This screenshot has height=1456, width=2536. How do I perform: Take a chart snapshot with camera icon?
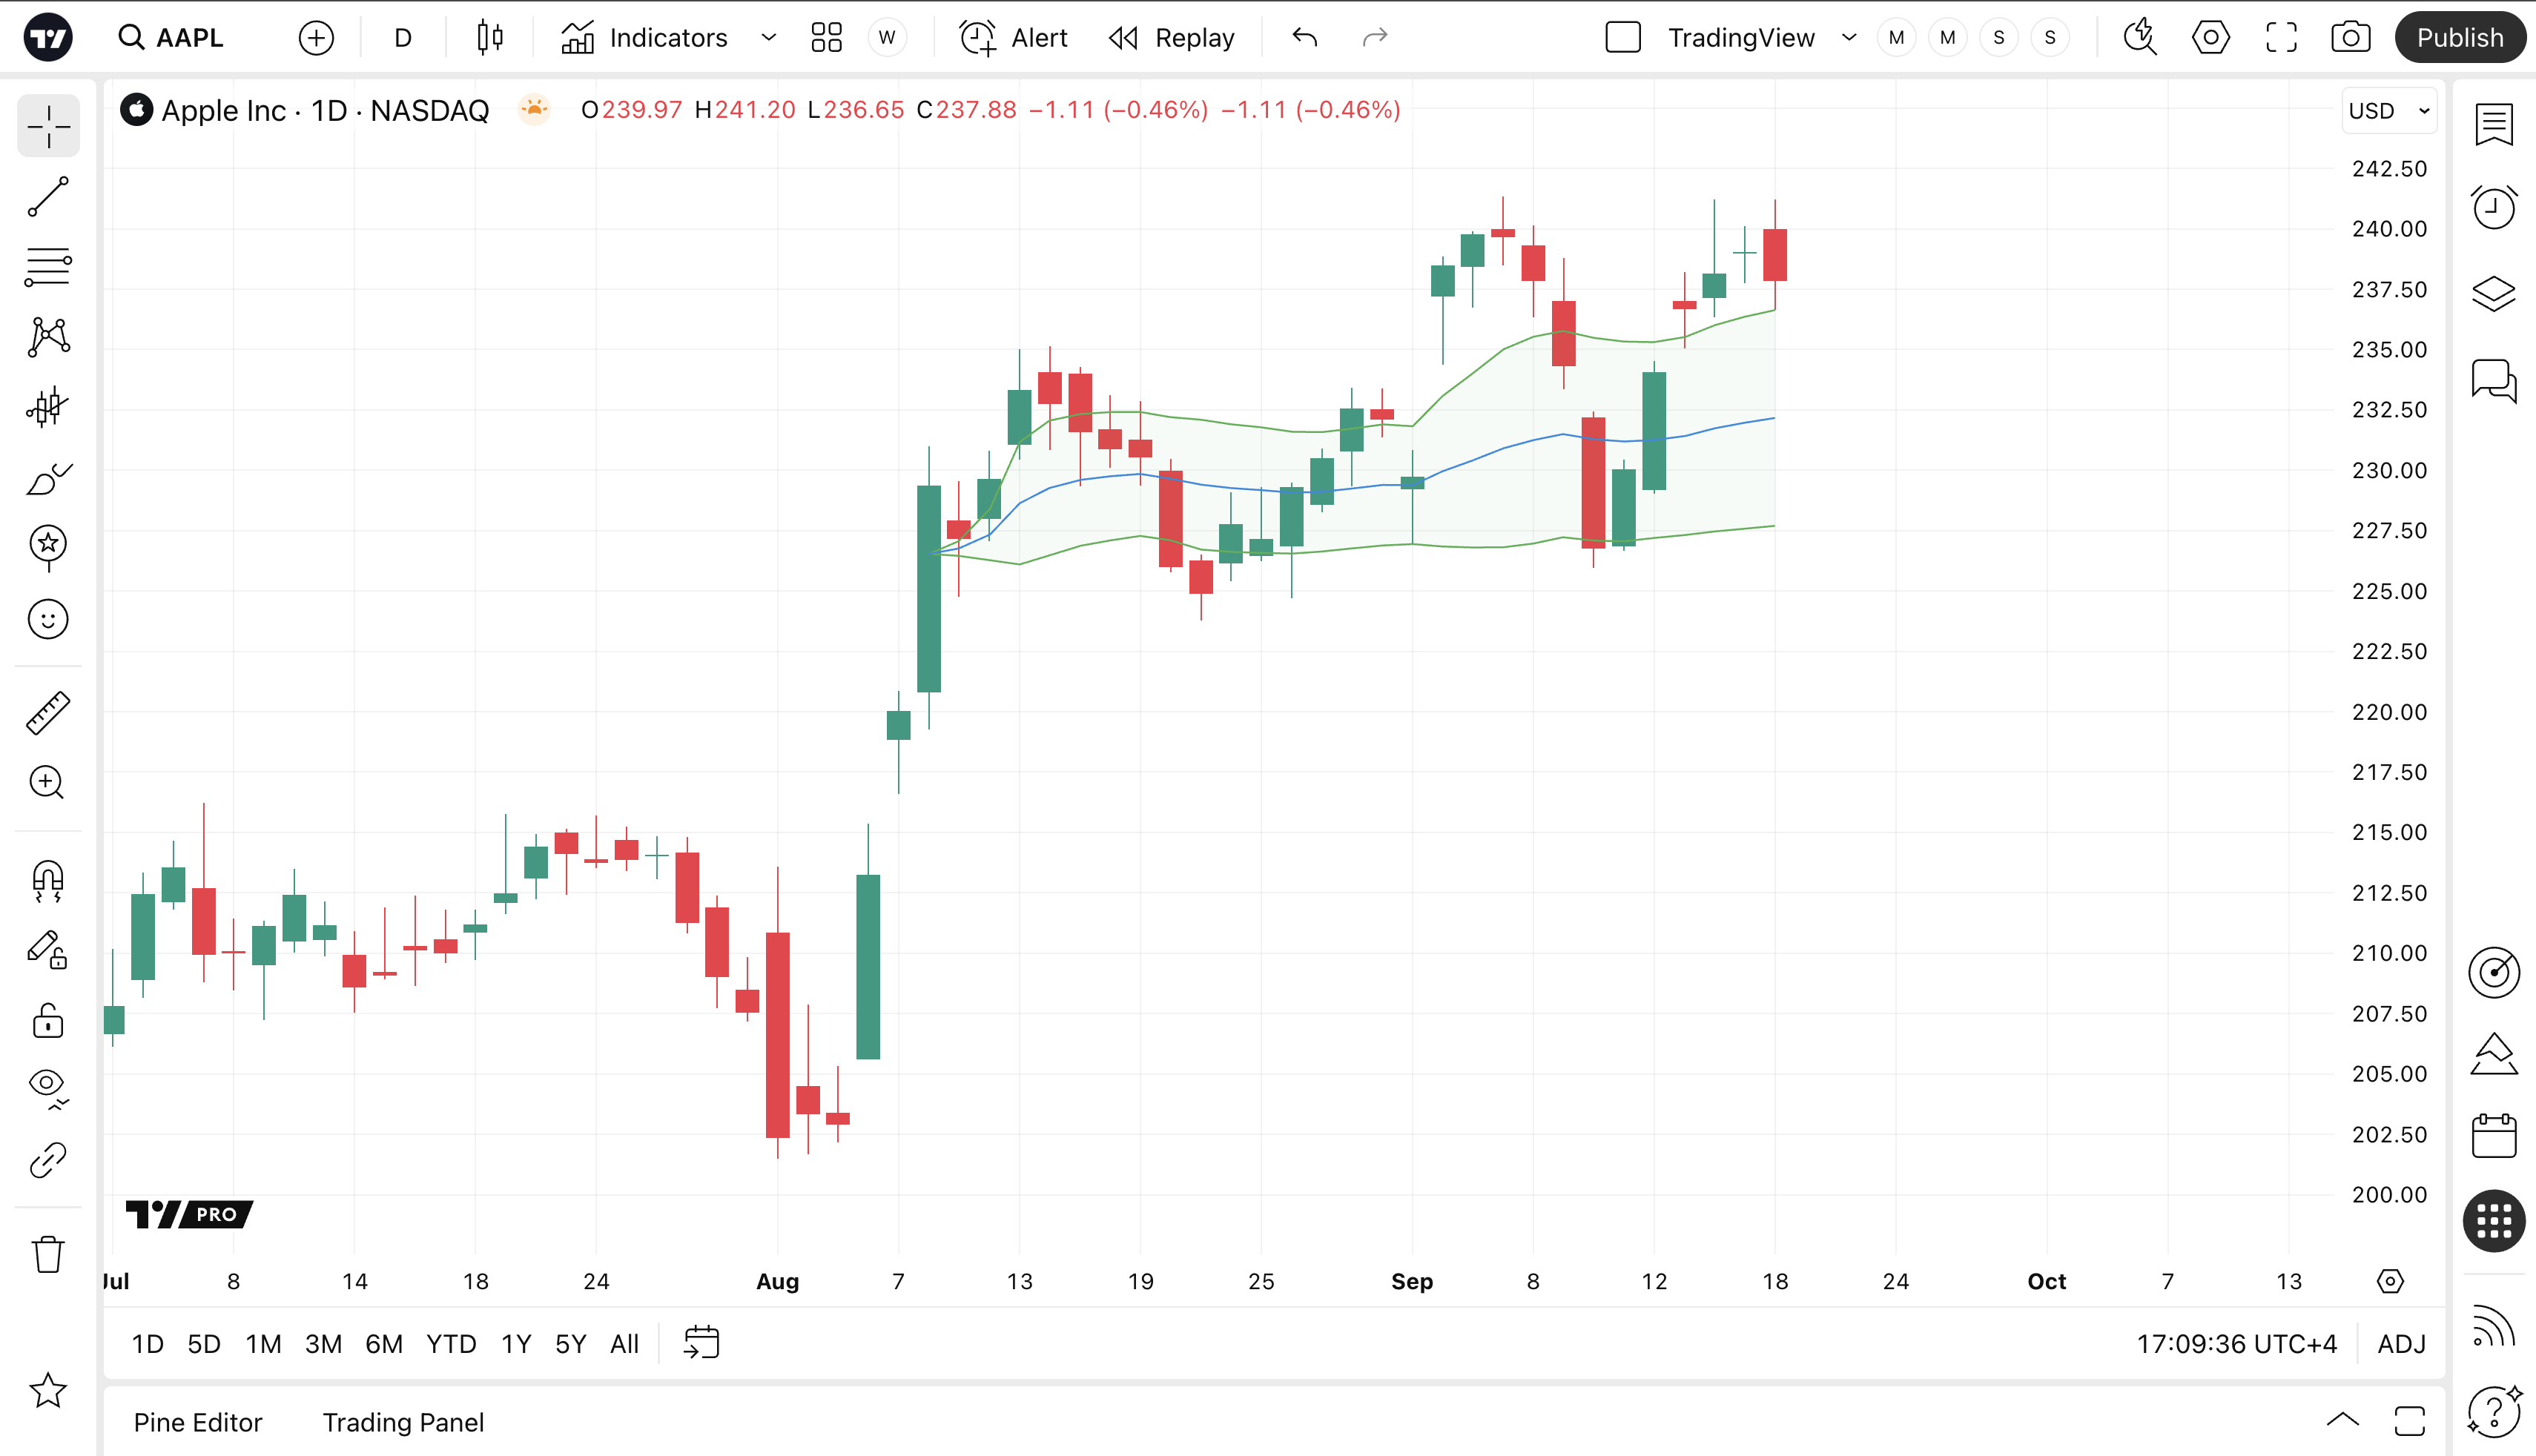pyautogui.click(x=2350, y=38)
